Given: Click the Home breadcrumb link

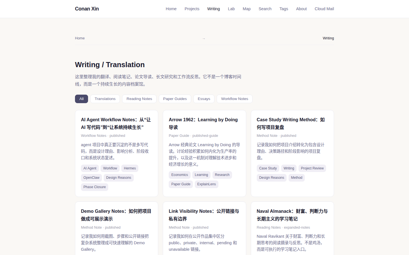Looking at the screenshot, I should 80,38.
